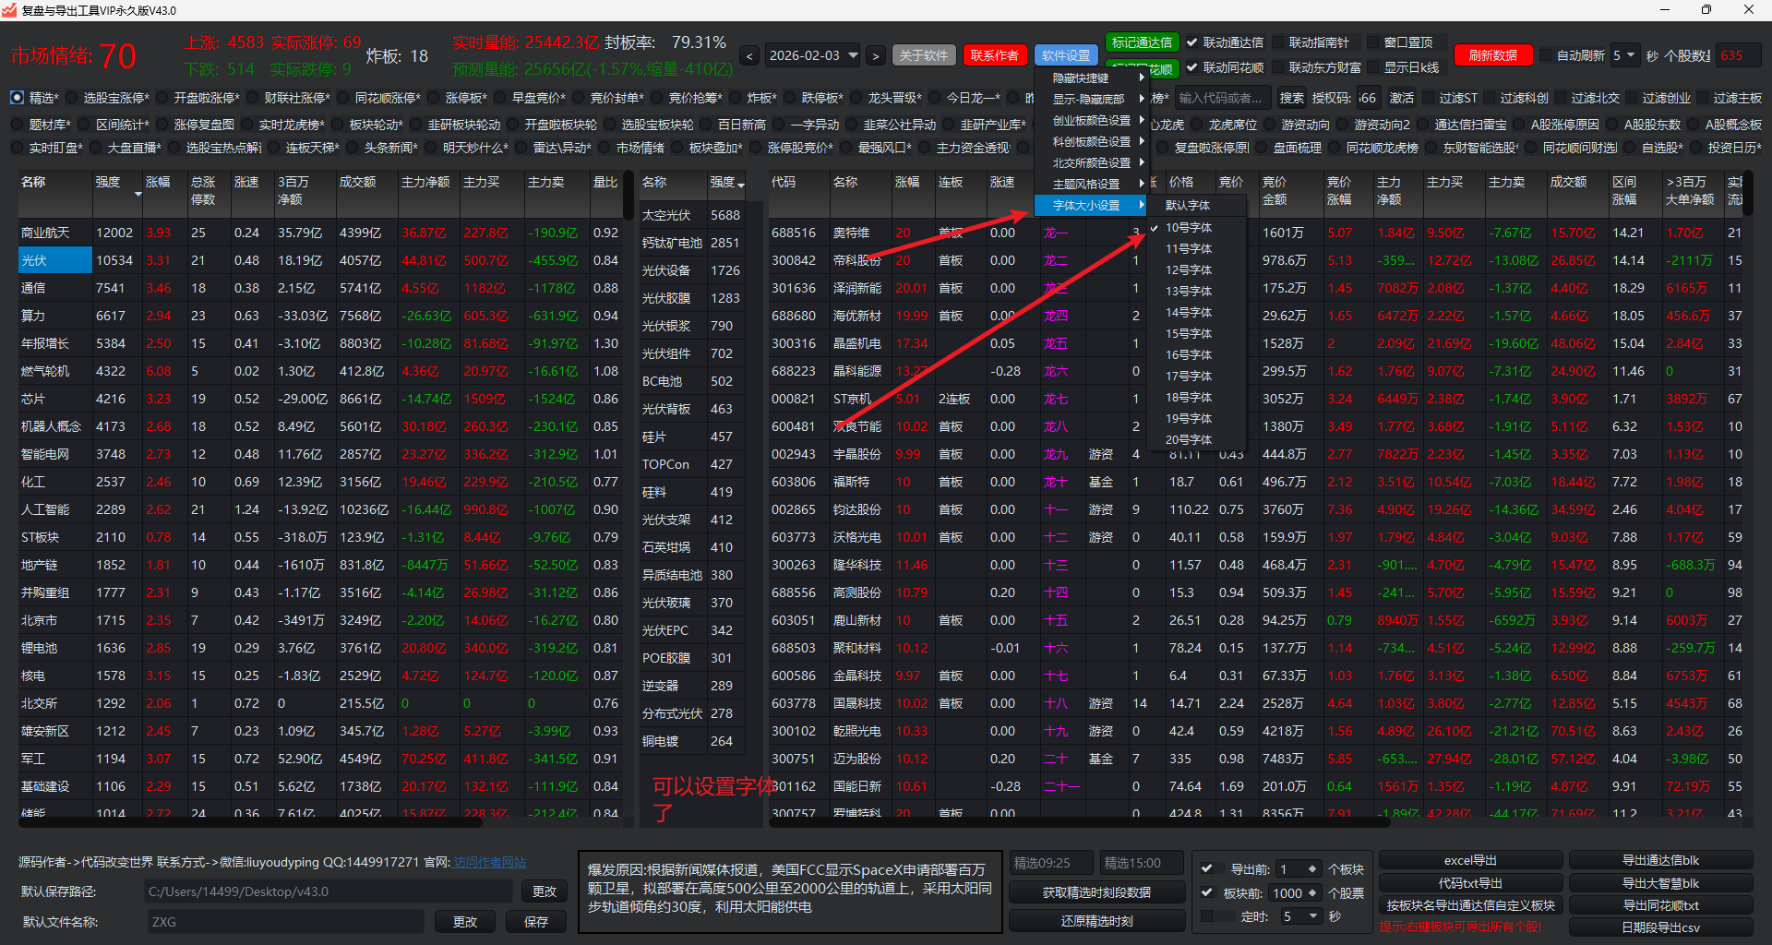Viewport: 1772px width, 945px height.
Task: Select the 选股宝涨停 radio button
Action: click(70, 98)
